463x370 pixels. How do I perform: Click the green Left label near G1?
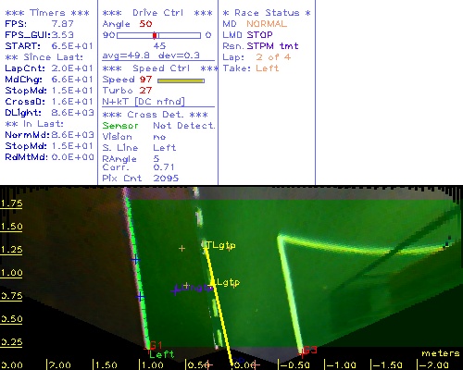click(x=162, y=354)
